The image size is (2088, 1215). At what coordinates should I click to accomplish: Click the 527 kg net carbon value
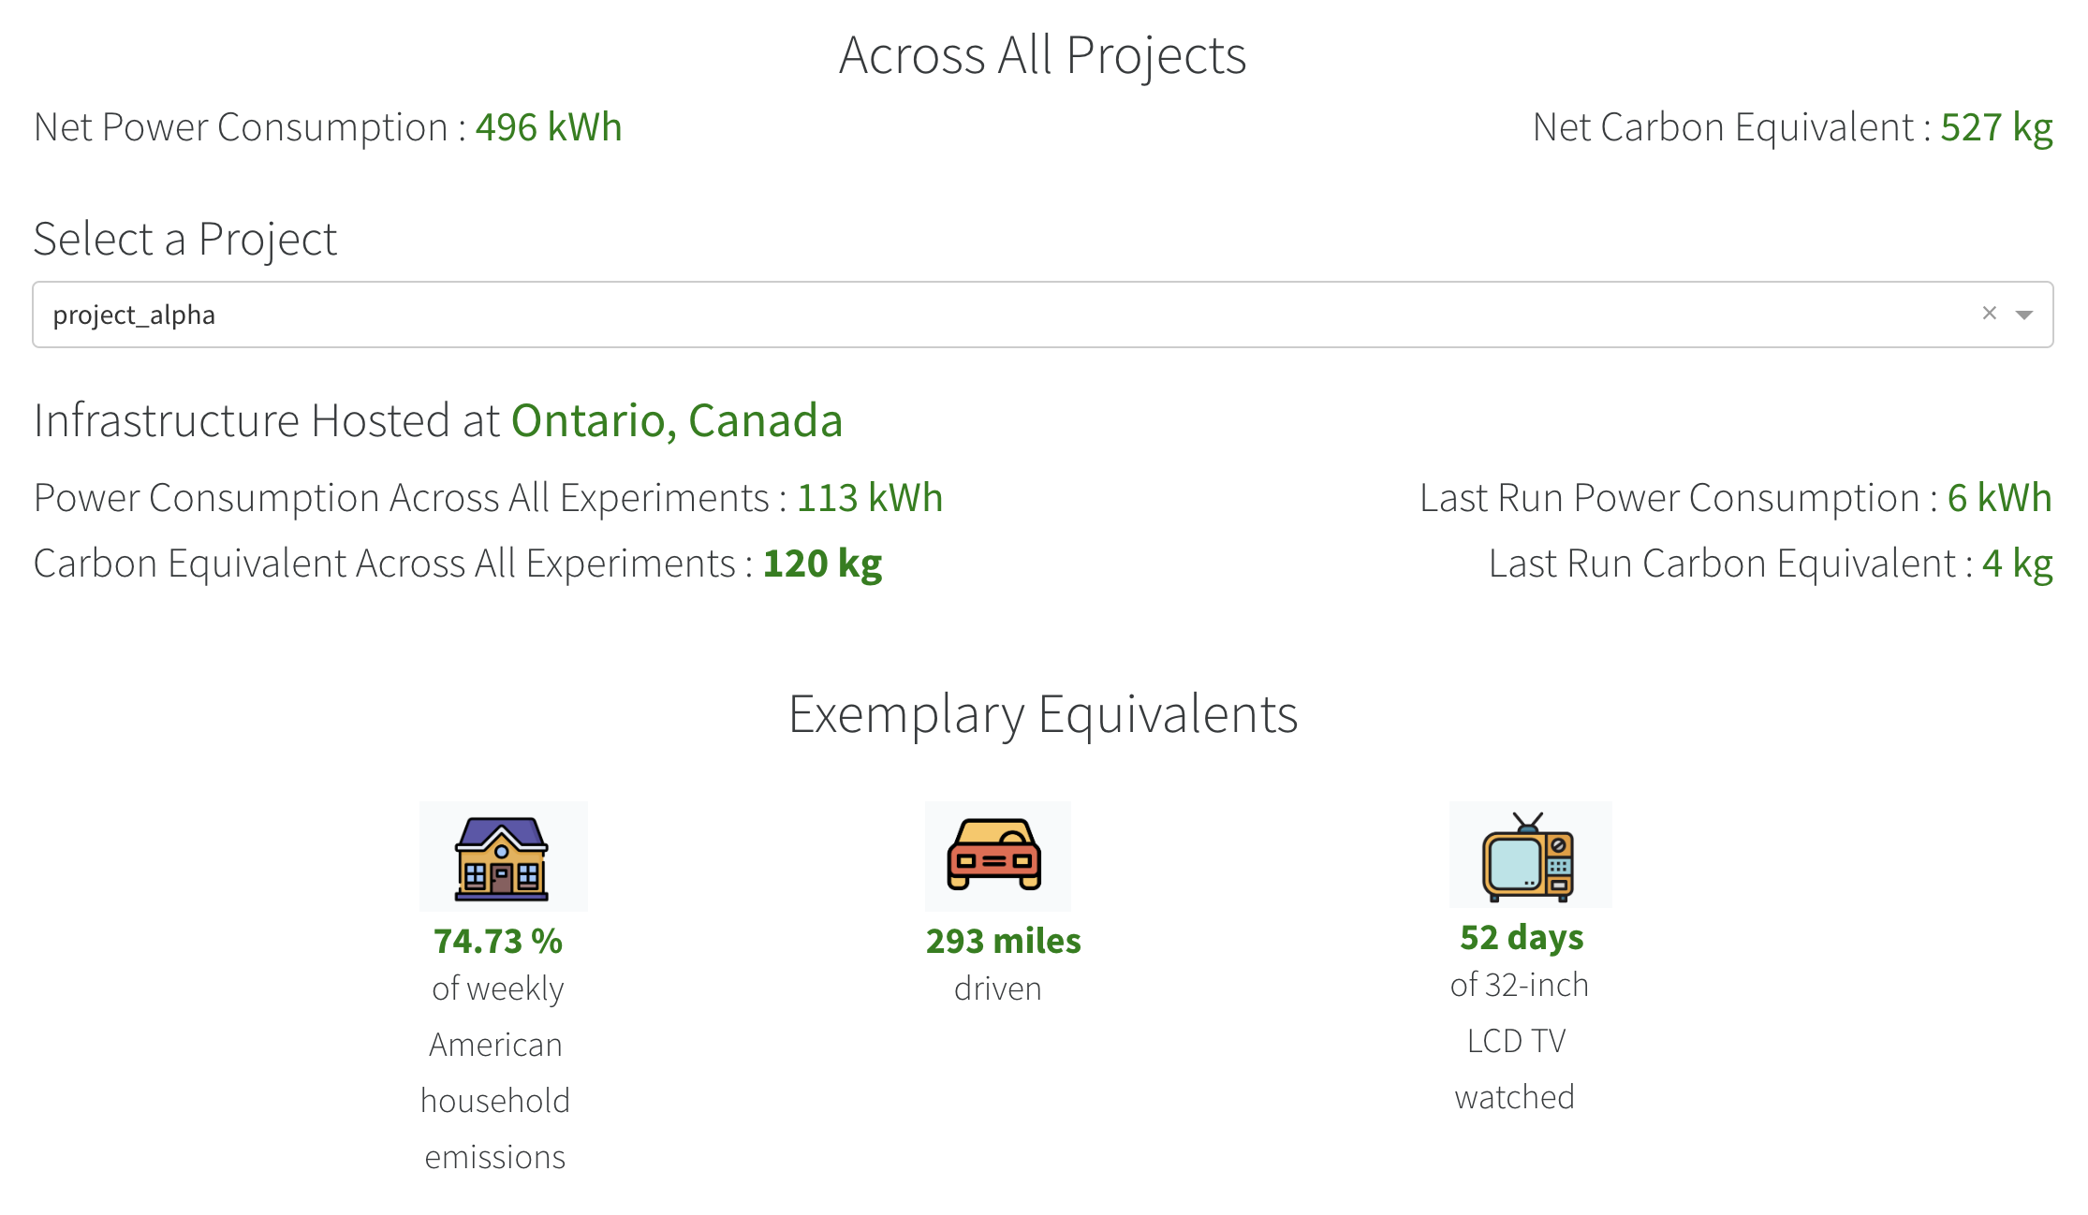(1996, 127)
